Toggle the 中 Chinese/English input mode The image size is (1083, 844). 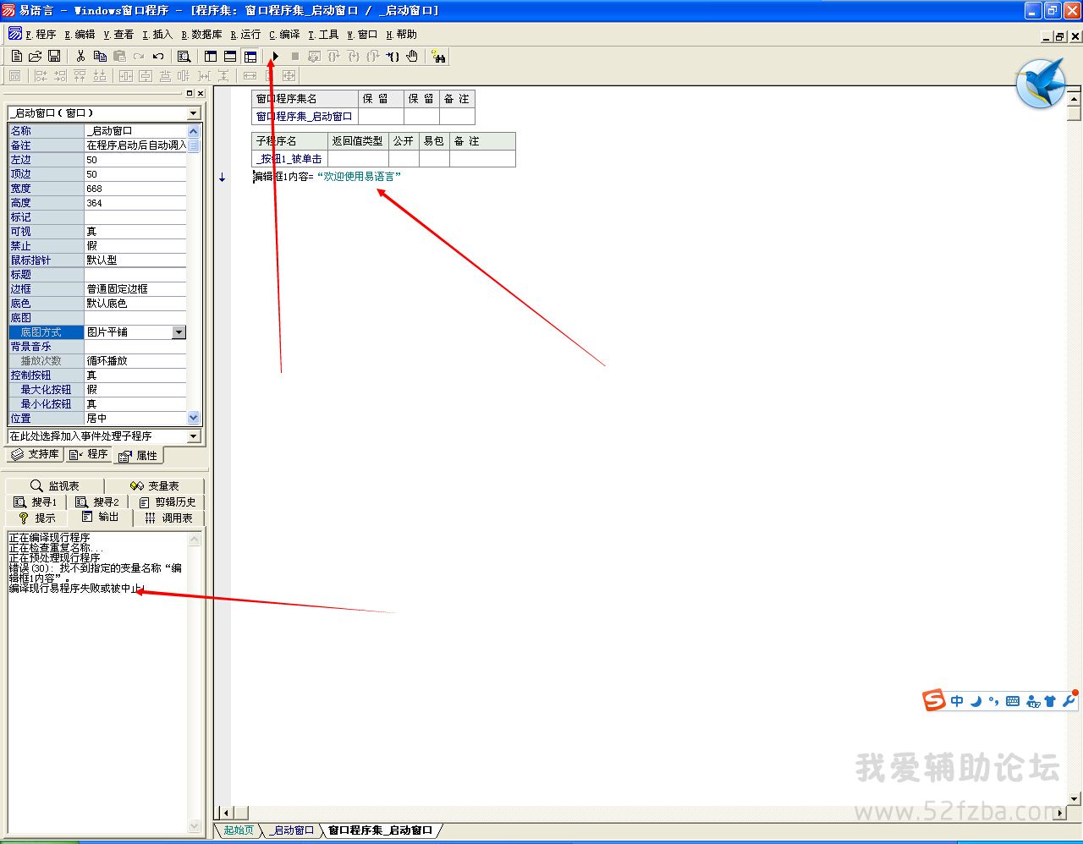click(x=957, y=700)
